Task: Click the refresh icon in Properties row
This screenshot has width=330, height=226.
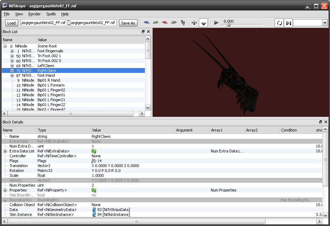Action: 94,190
